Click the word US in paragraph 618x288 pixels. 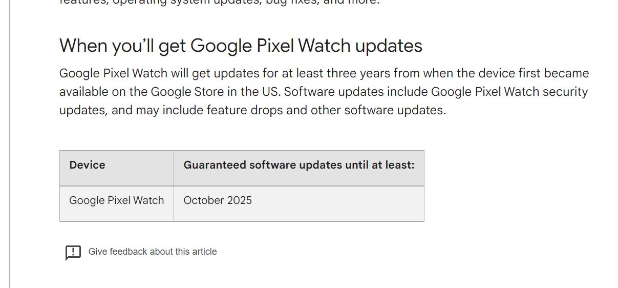[x=269, y=92]
